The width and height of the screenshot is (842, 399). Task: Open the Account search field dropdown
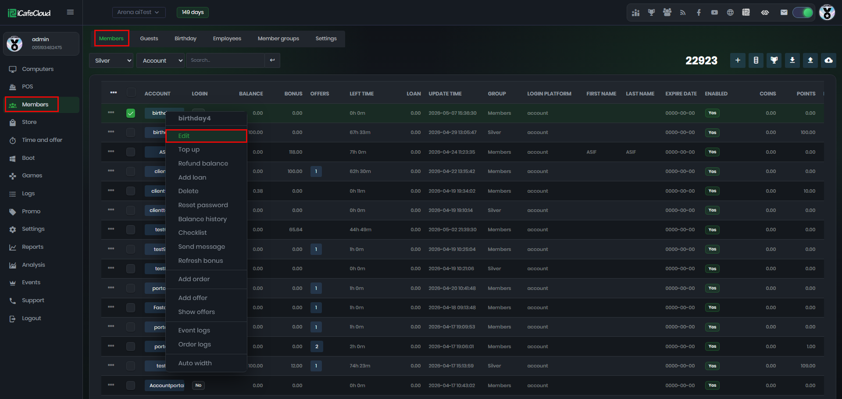pos(161,60)
